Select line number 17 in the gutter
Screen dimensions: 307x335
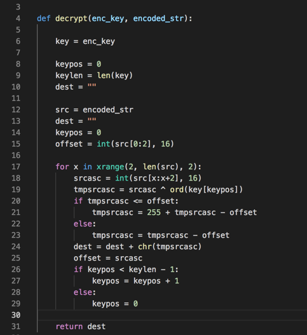[16, 167]
